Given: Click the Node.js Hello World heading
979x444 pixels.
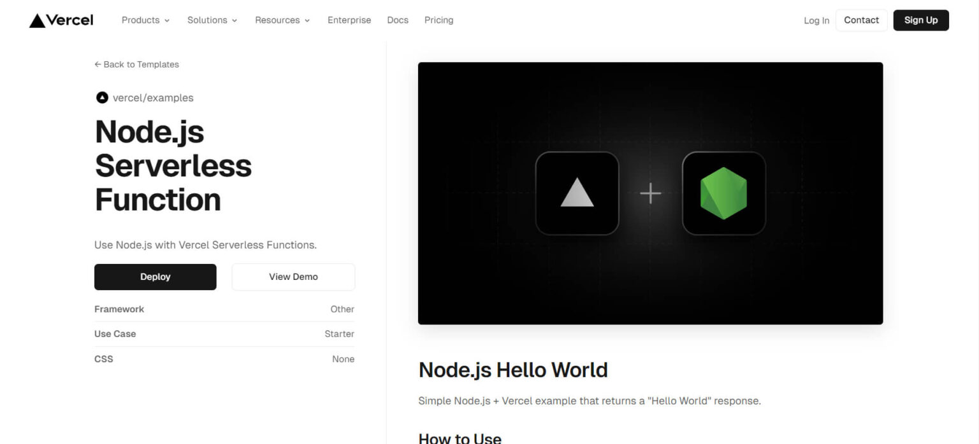Looking at the screenshot, I should click(x=513, y=370).
